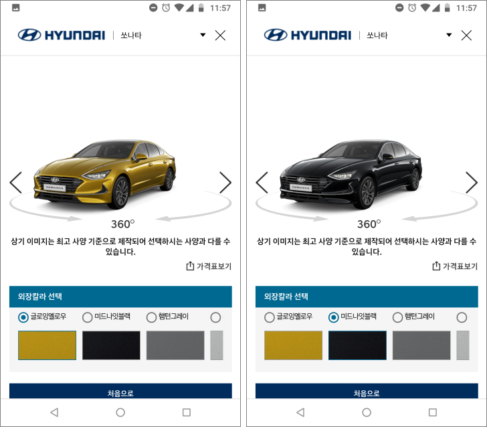Image resolution: width=487 pixels, height=427 pixels.
Task: Select the 미드나잇블랙 radio button on the right screen
Action: [333, 317]
